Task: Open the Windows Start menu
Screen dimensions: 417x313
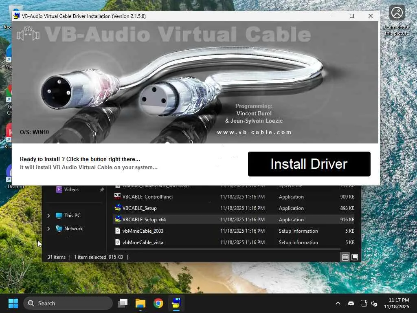Action: (13, 303)
